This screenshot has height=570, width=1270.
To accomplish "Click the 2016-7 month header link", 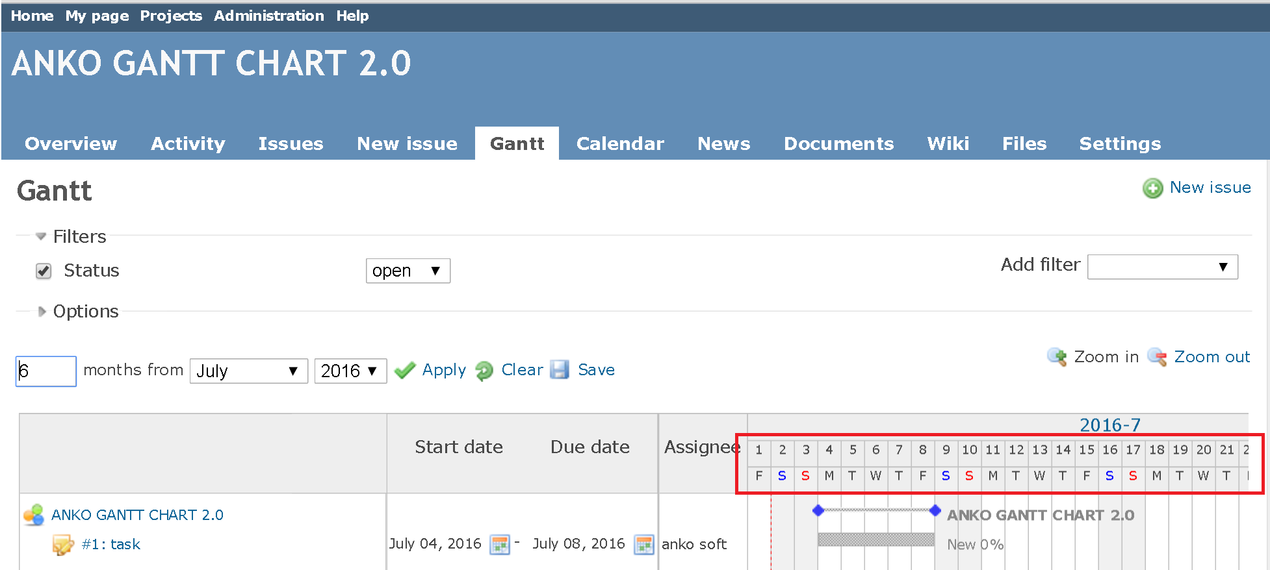I will [1109, 425].
